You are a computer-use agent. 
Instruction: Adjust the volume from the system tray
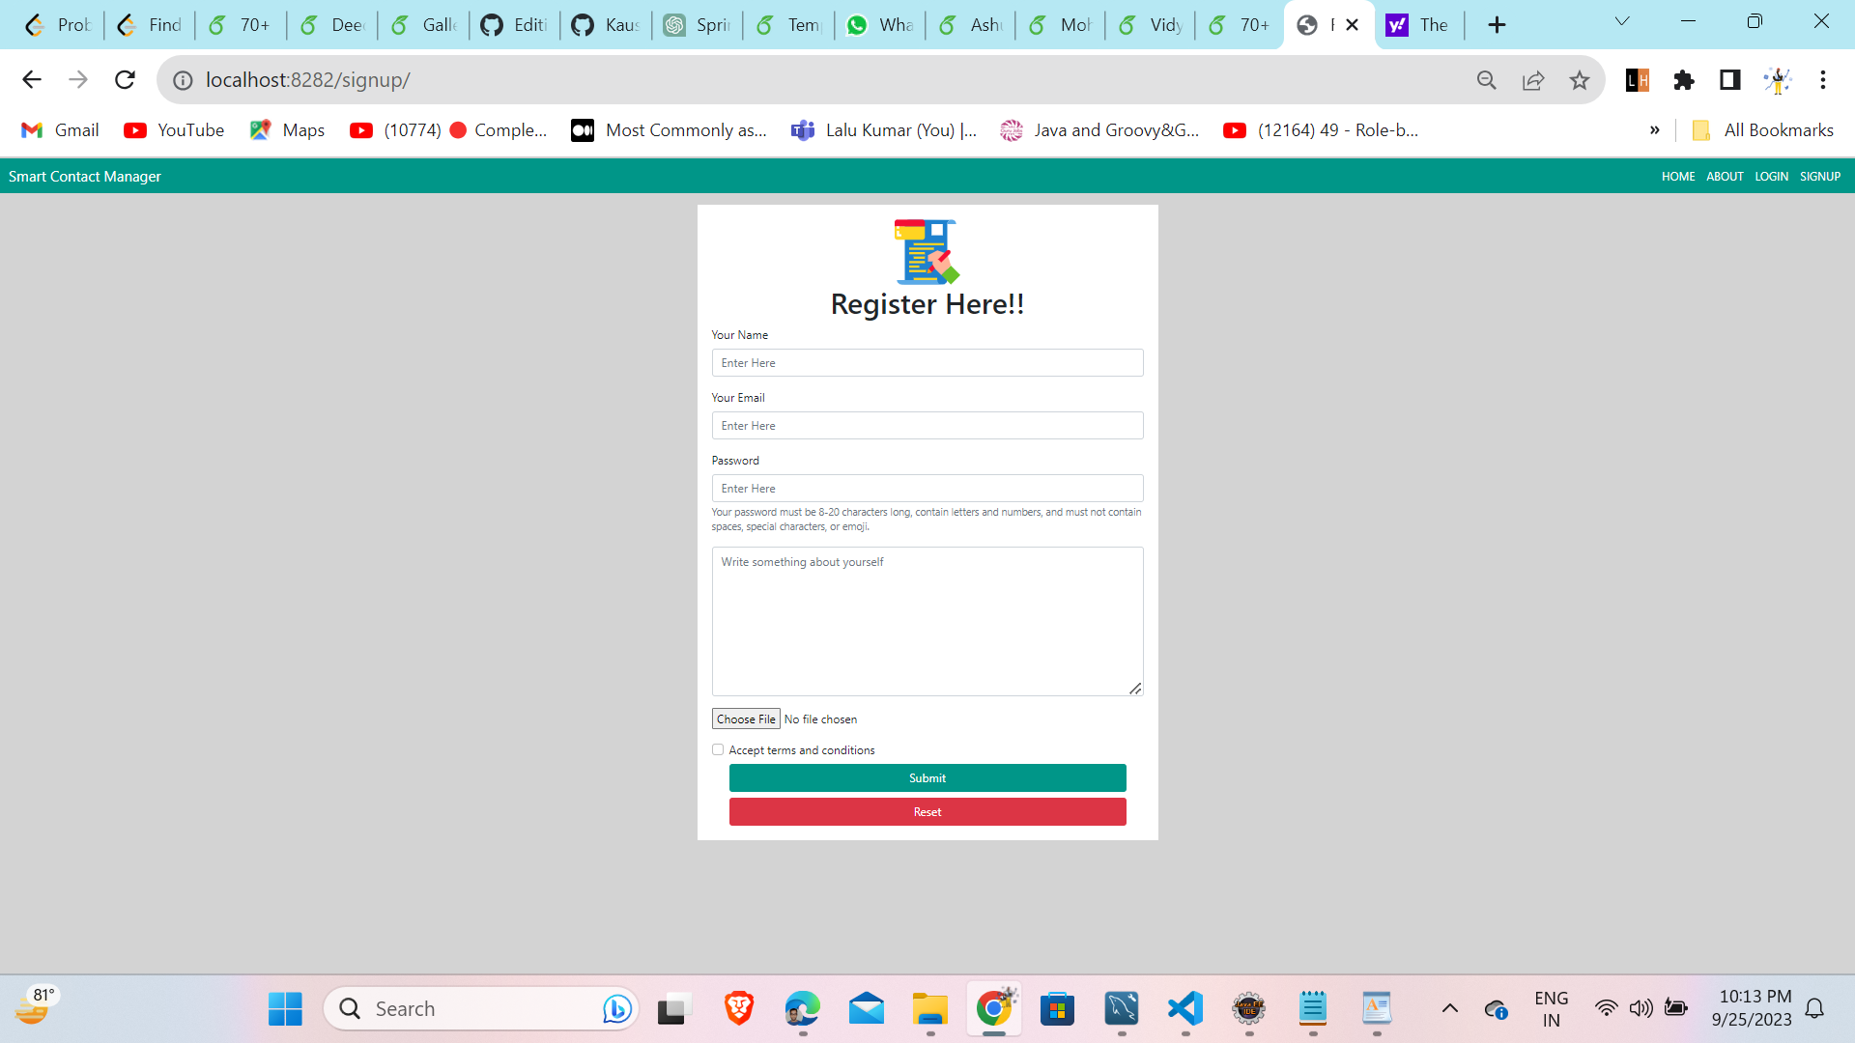click(1642, 1008)
